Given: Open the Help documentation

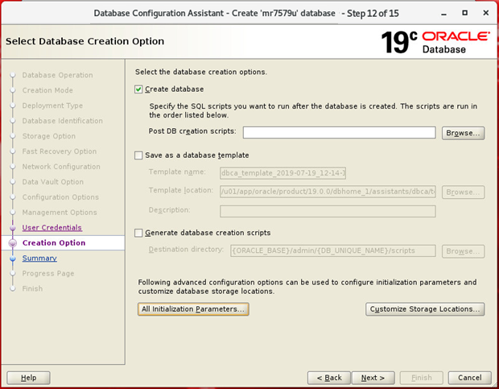Looking at the screenshot, I should 28,378.
